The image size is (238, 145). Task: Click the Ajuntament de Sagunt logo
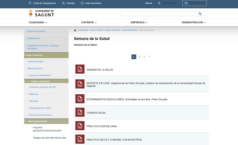[x=41, y=13]
